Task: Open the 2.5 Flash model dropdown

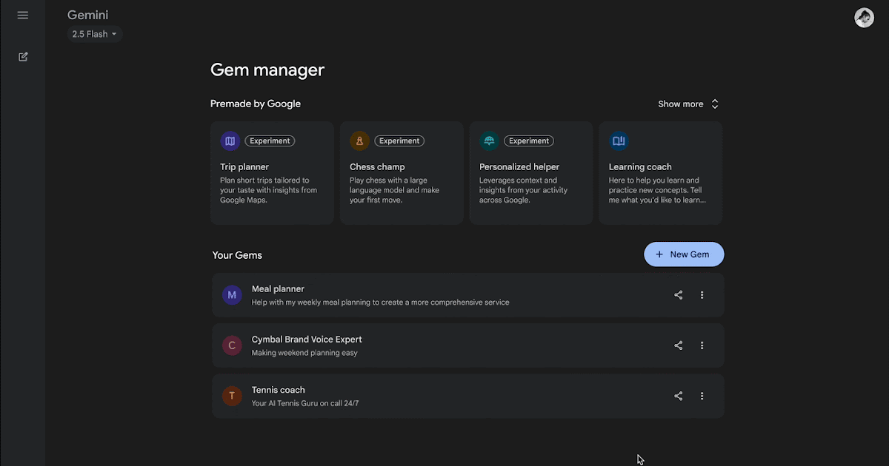Action: [x=95, y=34]
